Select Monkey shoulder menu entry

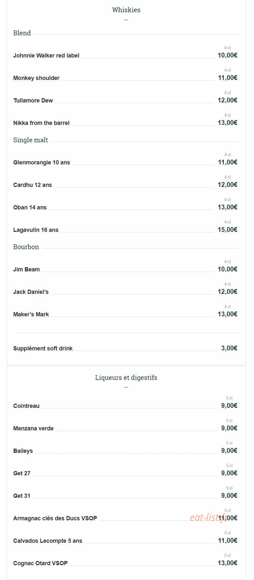(36, 78)
